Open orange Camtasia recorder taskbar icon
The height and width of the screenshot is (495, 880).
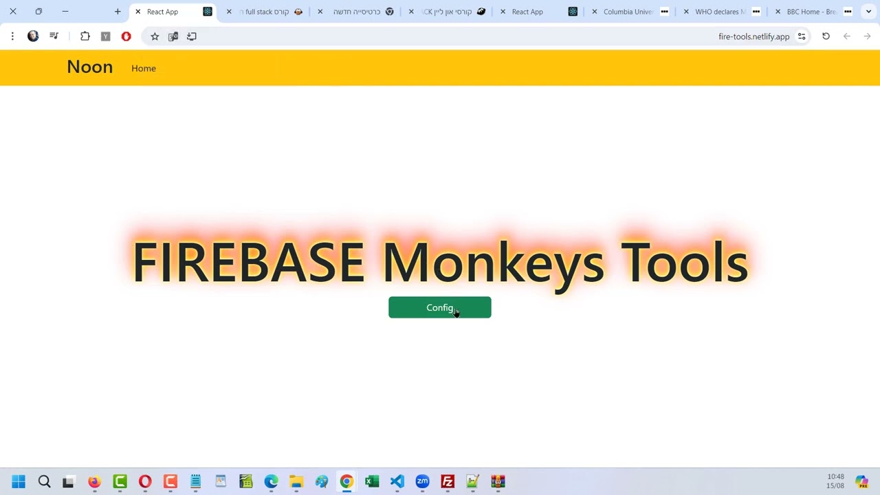(170, 482)
